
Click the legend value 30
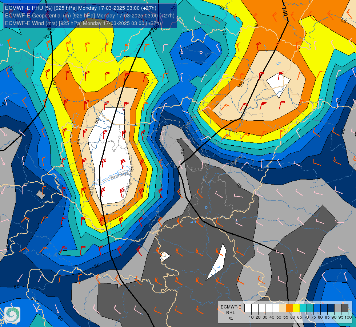pyautogui.click(x=265, y=317)
